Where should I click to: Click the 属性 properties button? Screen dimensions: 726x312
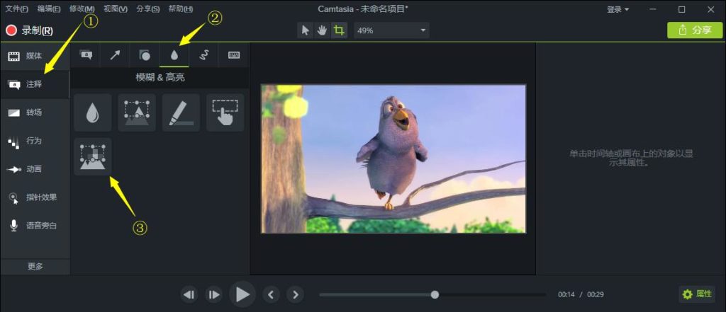[697, 294]
